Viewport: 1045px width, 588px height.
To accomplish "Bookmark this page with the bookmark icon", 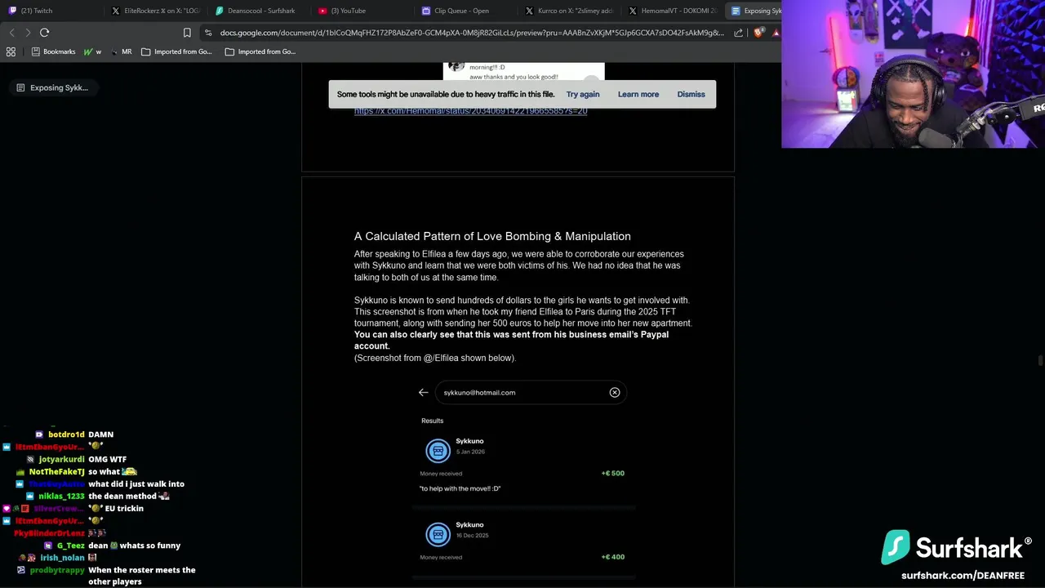I will [x=187, y=33].
